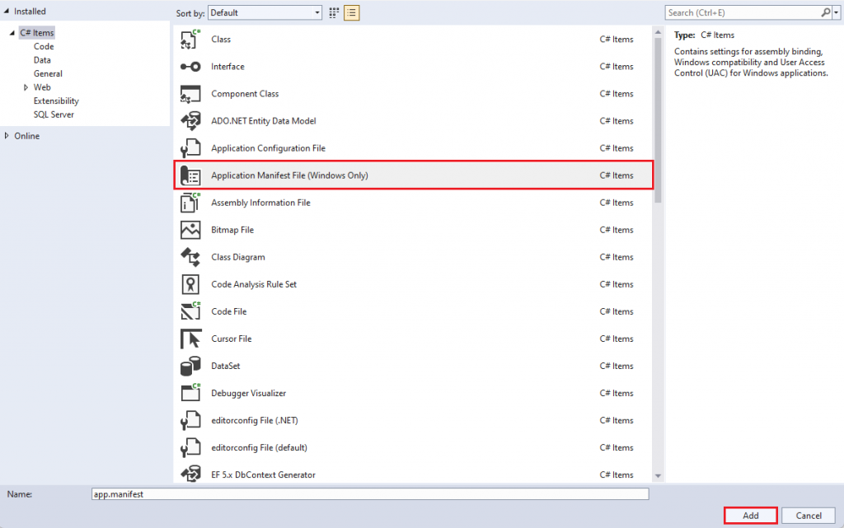Viewport: 844px width, 528px height.
Task: Click the Application Manifest File icon
Action: pos(190,175)
